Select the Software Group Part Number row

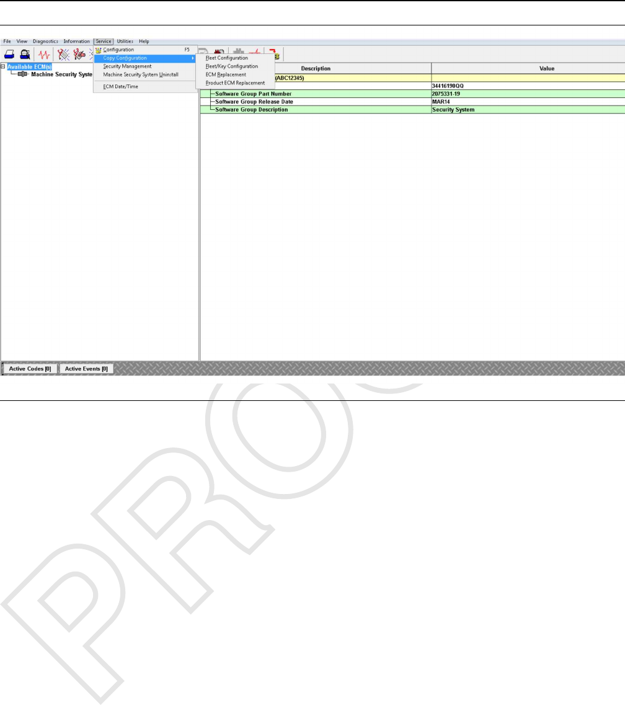click(x=412, y=94)
